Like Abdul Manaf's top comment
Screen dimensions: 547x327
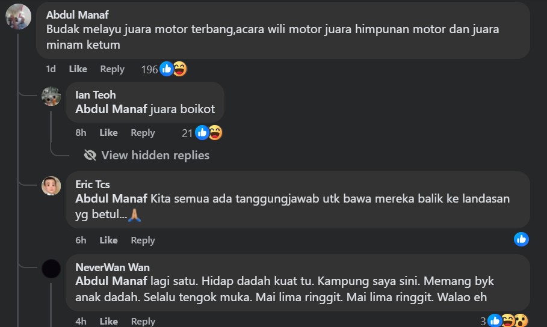(x=78, y=69)
